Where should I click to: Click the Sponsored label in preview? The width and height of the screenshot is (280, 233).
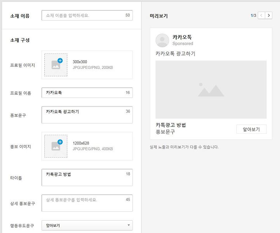tap(183, 44)
